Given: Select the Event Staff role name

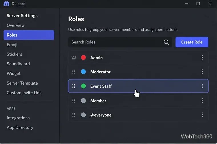Looking at the screenshot, I should [101, 86].
